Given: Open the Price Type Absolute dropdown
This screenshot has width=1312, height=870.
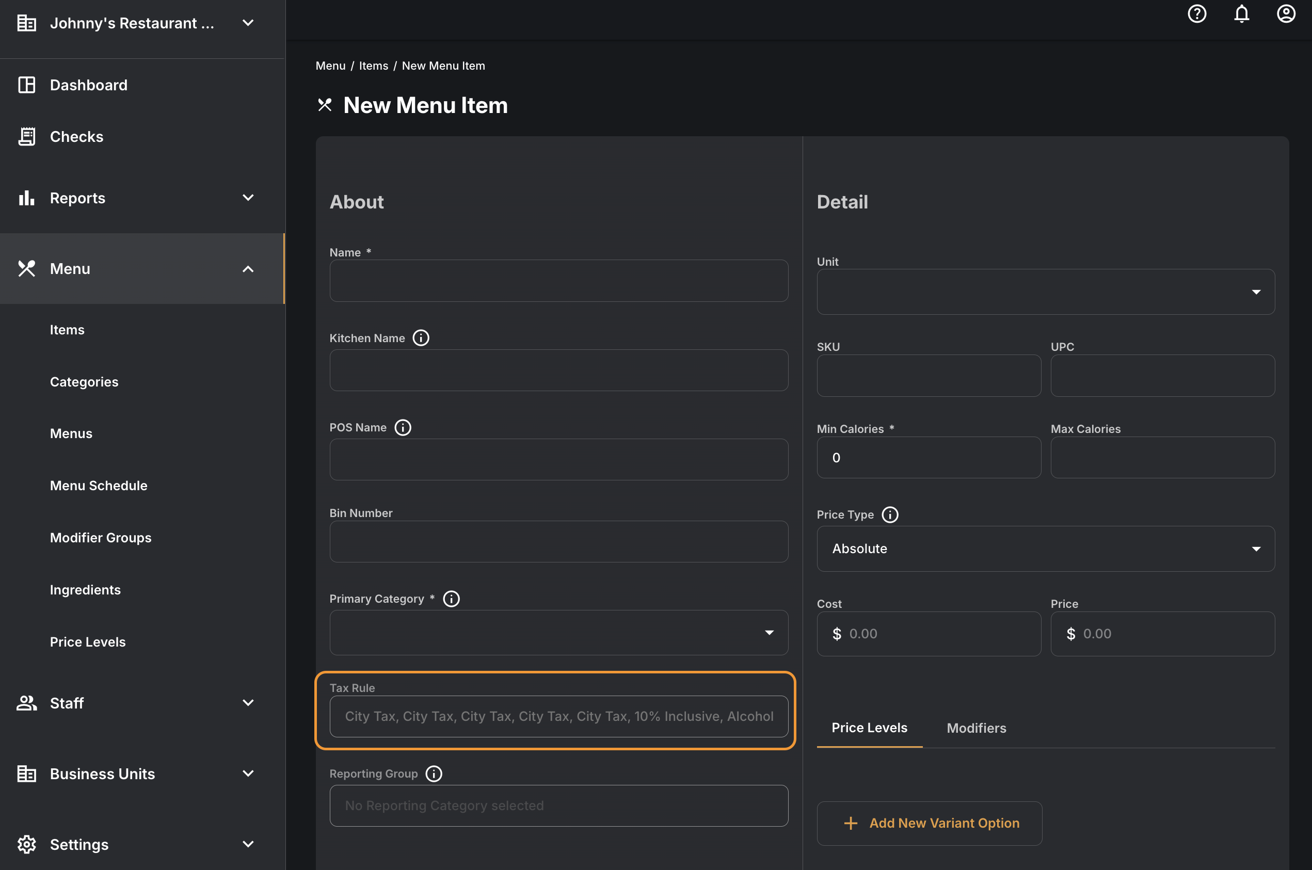Looking at the screenshot, I should point(1046,549).
